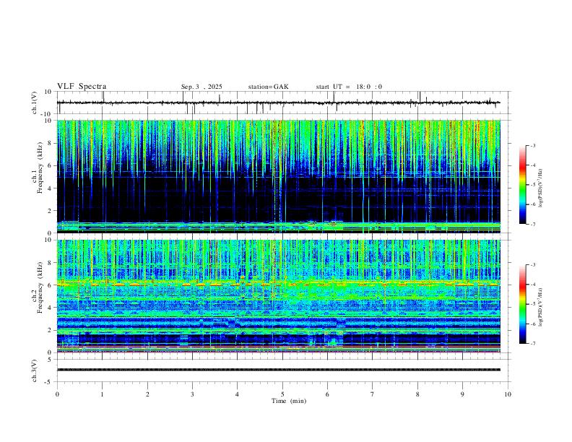
Task: Click the ch.3 black signal trace
Action: click(279, 370)
